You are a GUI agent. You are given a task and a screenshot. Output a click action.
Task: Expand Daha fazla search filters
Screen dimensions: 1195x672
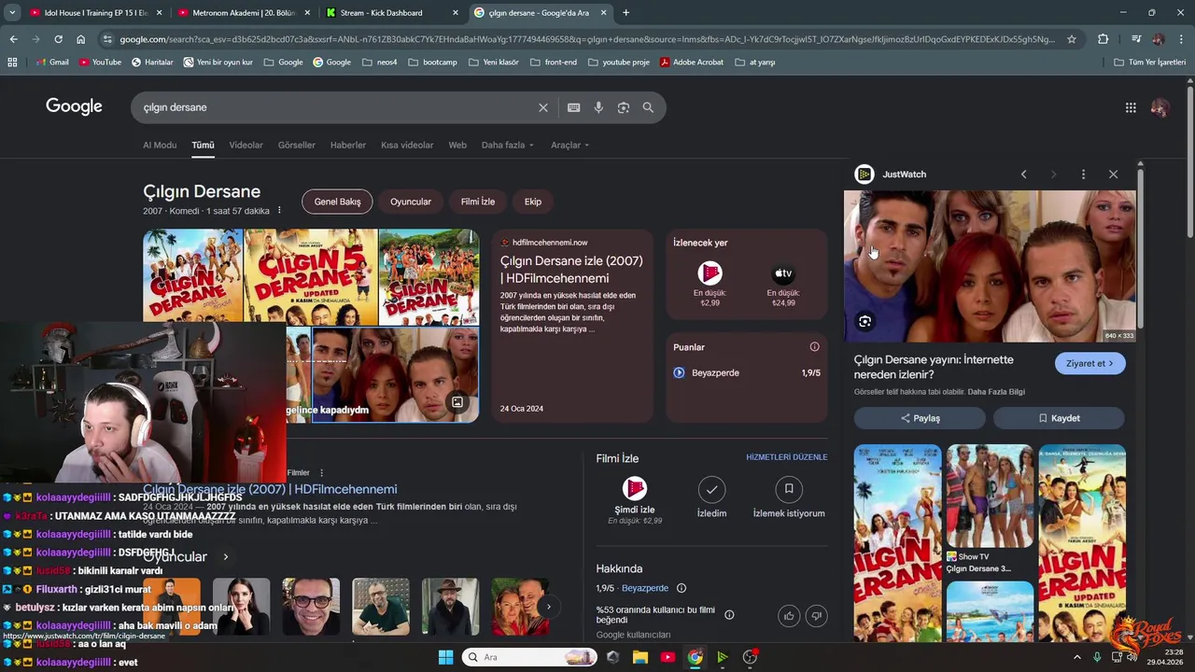point(507,145)
